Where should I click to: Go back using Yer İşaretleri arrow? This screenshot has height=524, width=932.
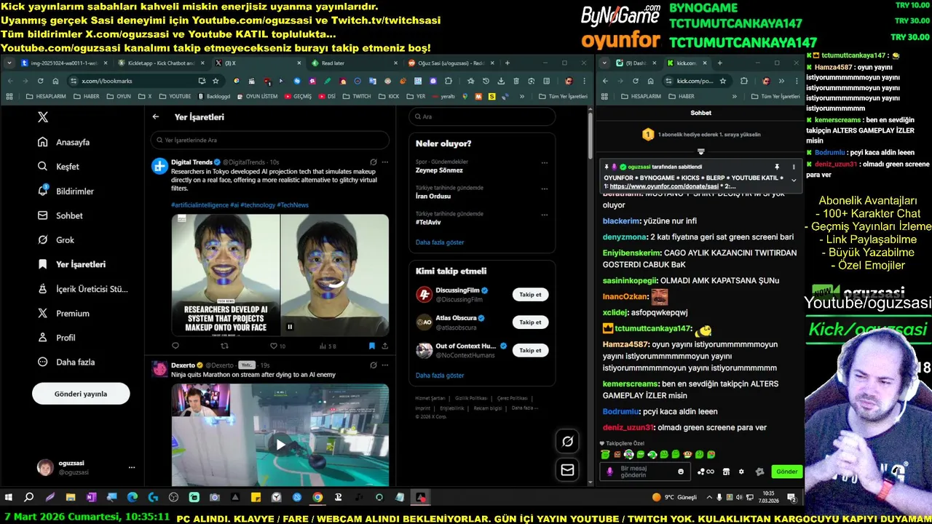point(156,116)
